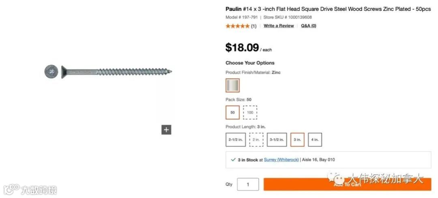Pick the 3-1/2 in. length option

point(277,140)
